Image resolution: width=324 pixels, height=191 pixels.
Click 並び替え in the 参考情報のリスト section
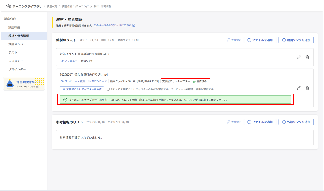point(234,122)
